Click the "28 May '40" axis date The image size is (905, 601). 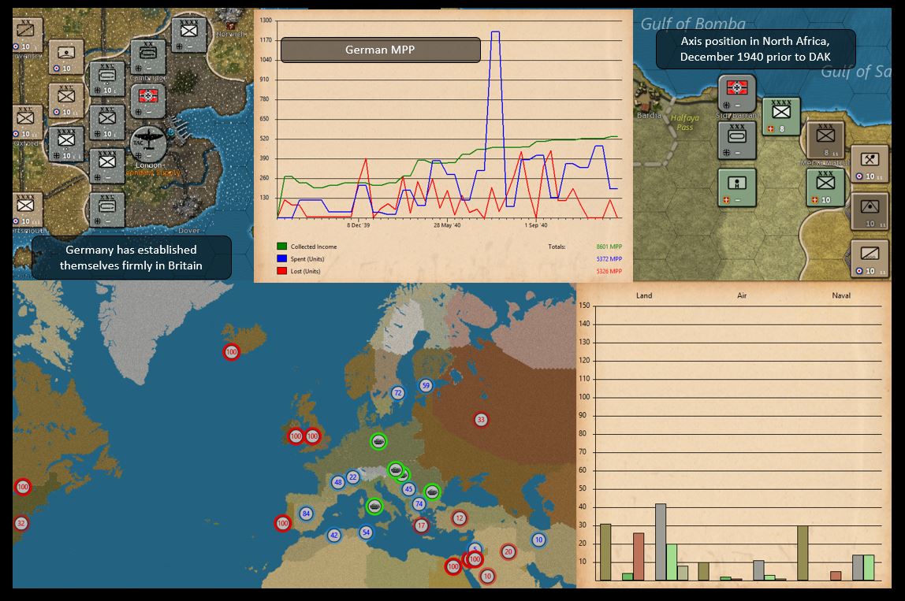coord(447,225)
